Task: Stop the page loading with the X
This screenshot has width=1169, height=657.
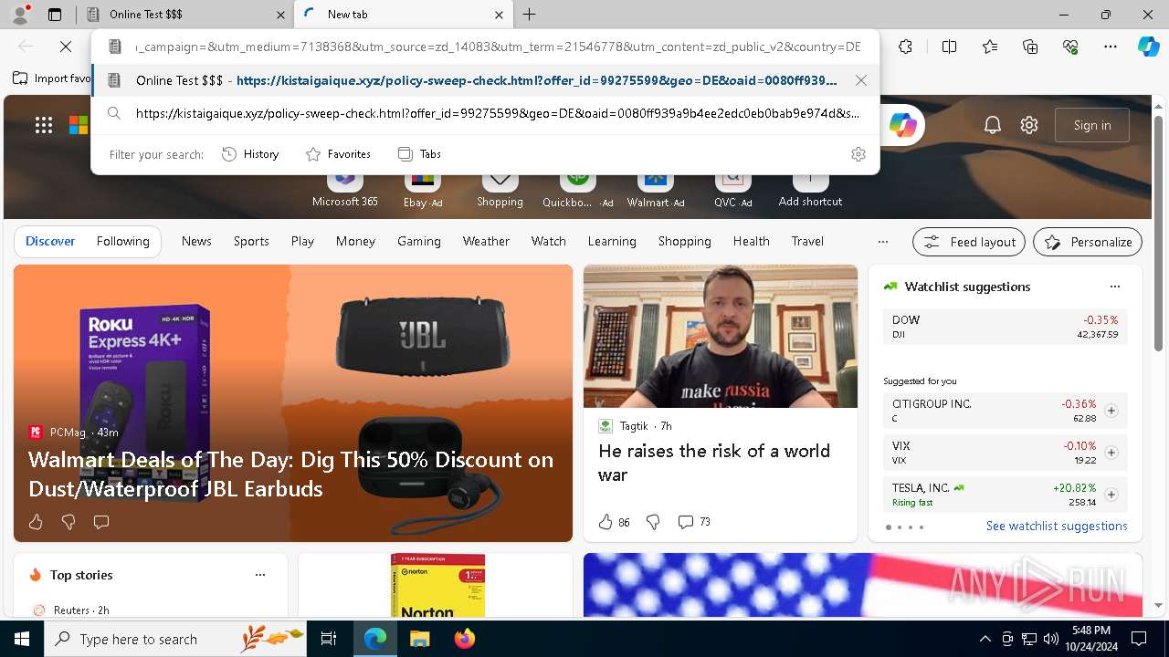Action: (66, 47)
